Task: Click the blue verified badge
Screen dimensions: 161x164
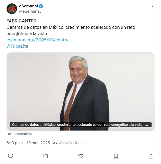Action: 41,6
